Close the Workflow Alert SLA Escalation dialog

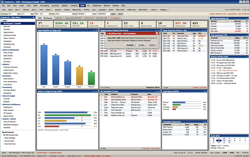click(157, 34)
